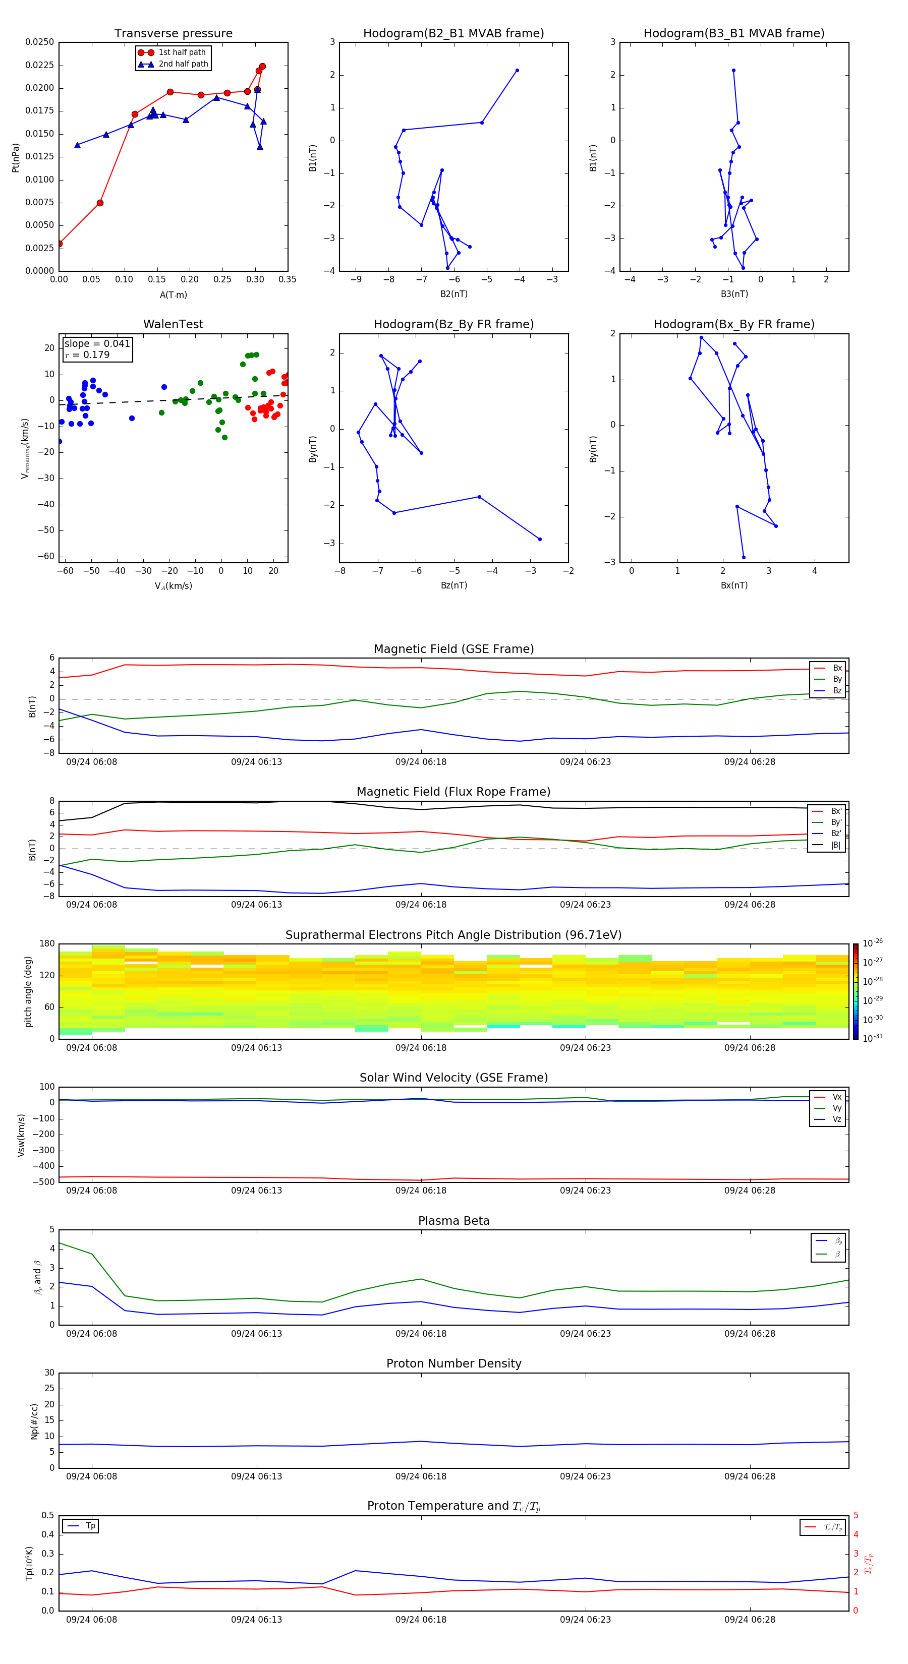Click "09/24 06:13" tick under Solar Wind Velocity
This screenshot has width=908, height=1664.
(x=257, y=1191)
